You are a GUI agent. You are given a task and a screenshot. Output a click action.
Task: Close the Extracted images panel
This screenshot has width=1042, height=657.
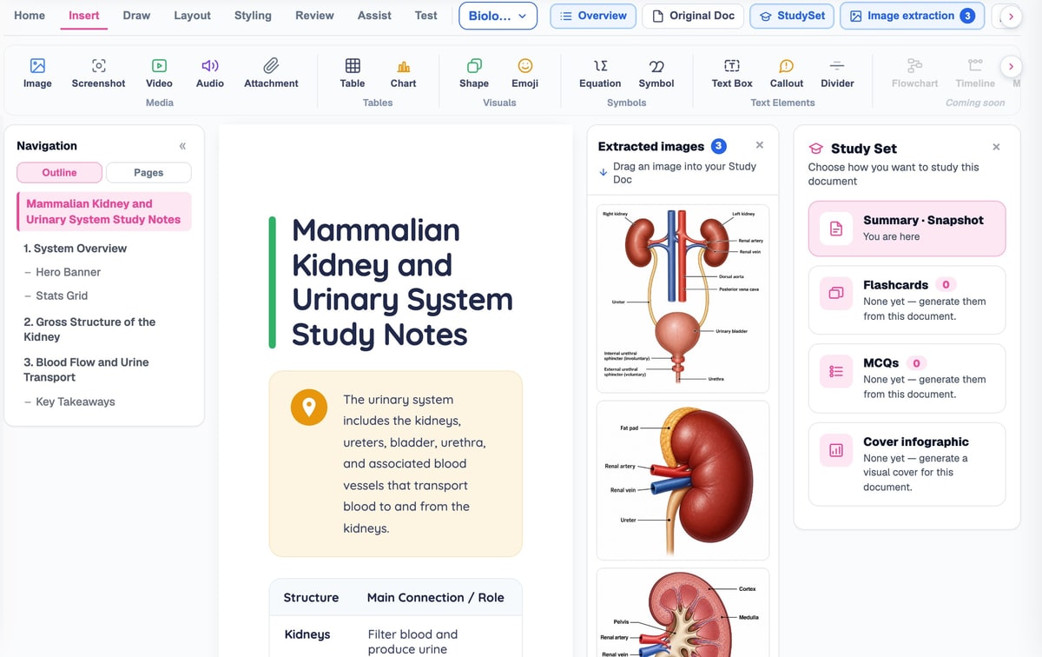click(760, 145)
